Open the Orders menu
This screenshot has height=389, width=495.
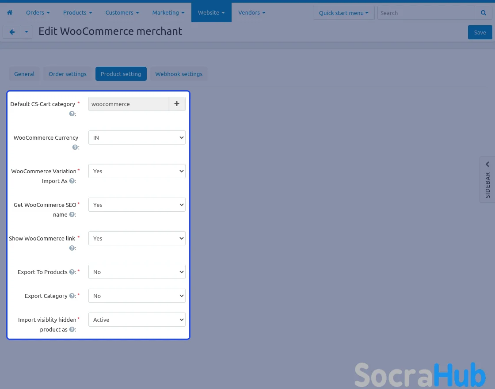(x=38, y=13)
